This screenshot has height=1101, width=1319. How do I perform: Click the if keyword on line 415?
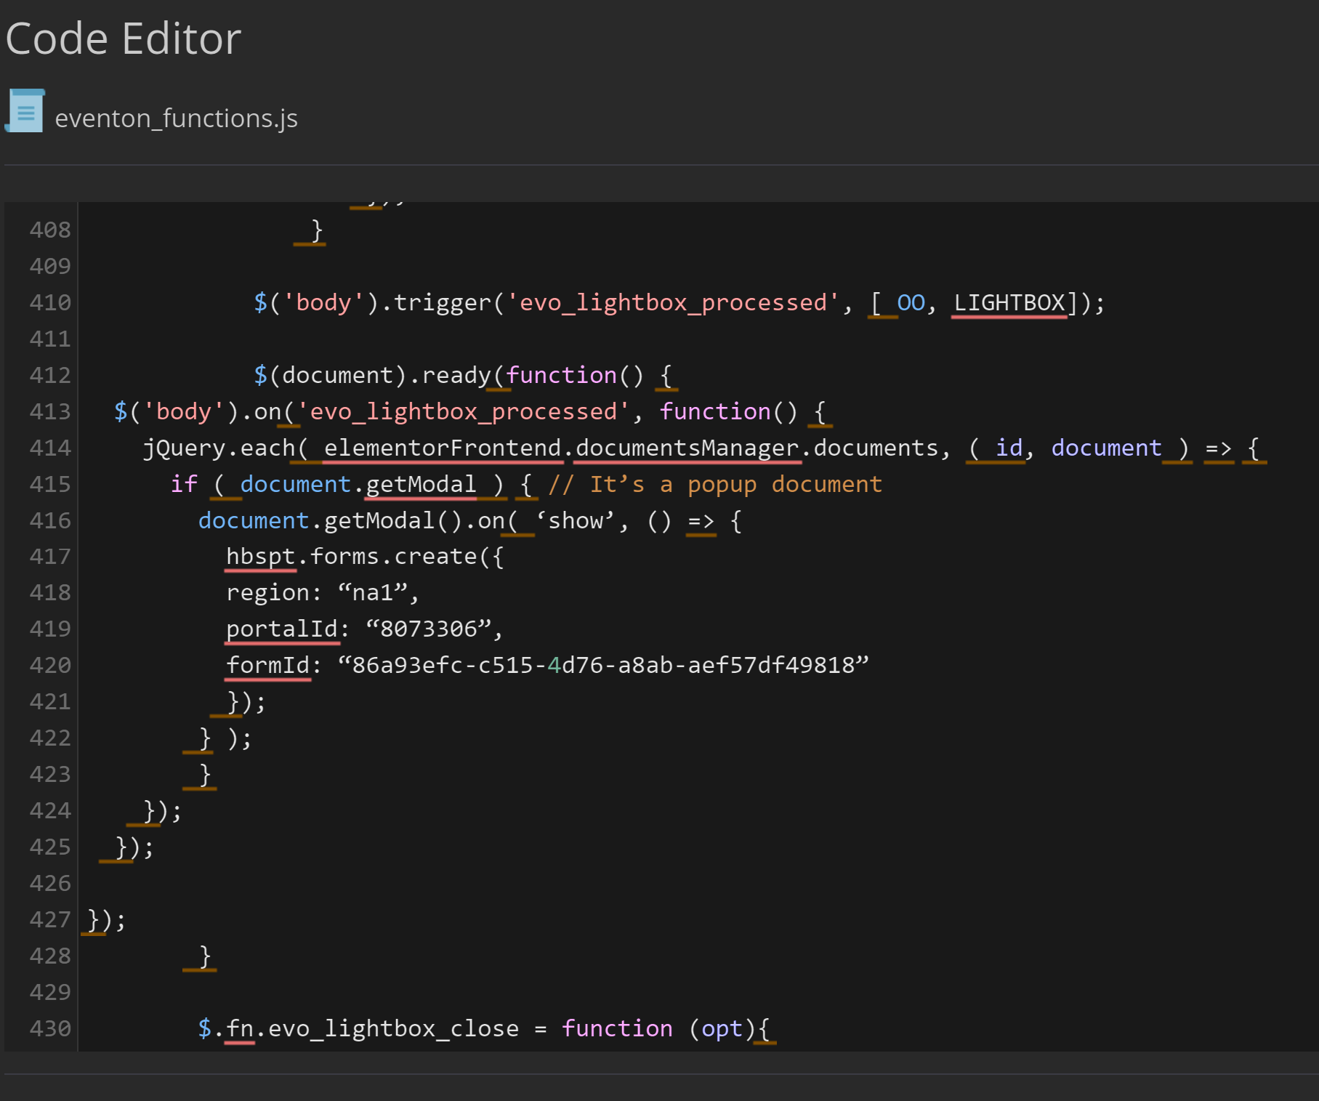[x=184, y=484]
